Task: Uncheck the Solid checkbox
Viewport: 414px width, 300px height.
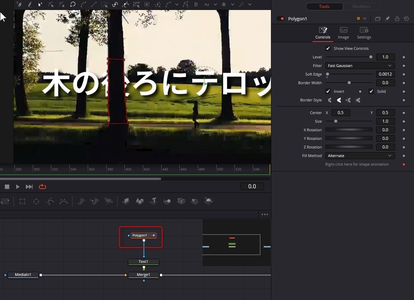Action: click(371, 91)
